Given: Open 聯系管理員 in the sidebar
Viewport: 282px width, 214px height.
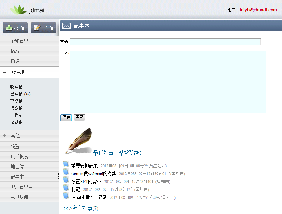Looking at the screenshot, I should (x=29, y=187).
